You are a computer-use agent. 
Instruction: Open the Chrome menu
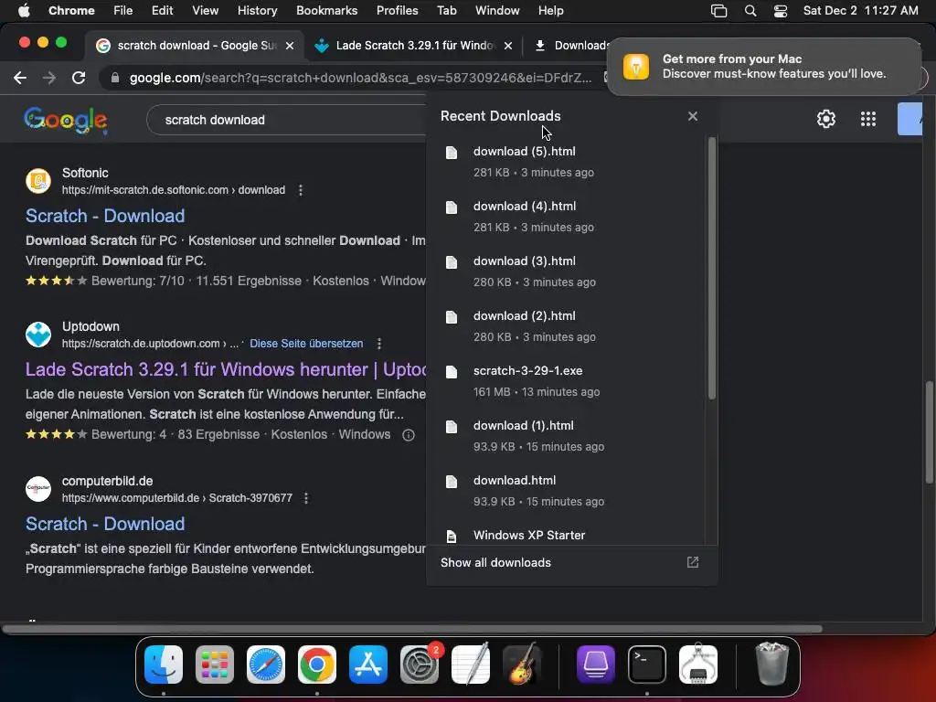click(x=71, y=11)
